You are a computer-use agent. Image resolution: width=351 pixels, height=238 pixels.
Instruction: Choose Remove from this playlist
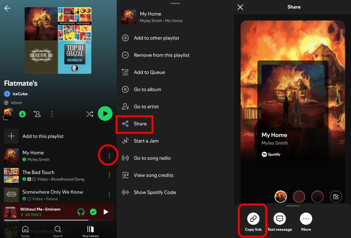pos(175,55)
